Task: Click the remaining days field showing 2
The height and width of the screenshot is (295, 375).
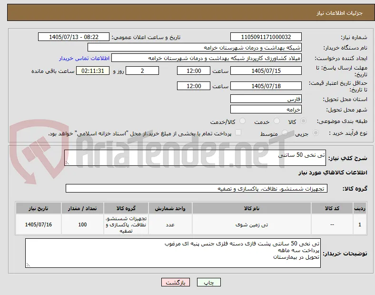Action: 142,71
